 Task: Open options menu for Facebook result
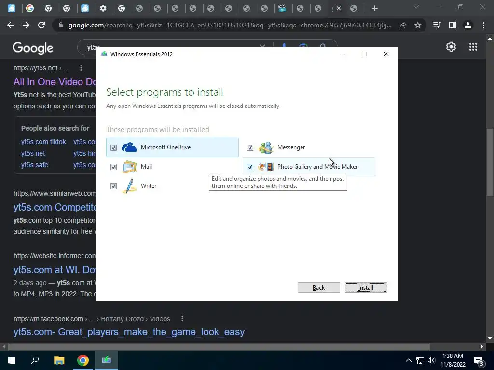[182, 319]
